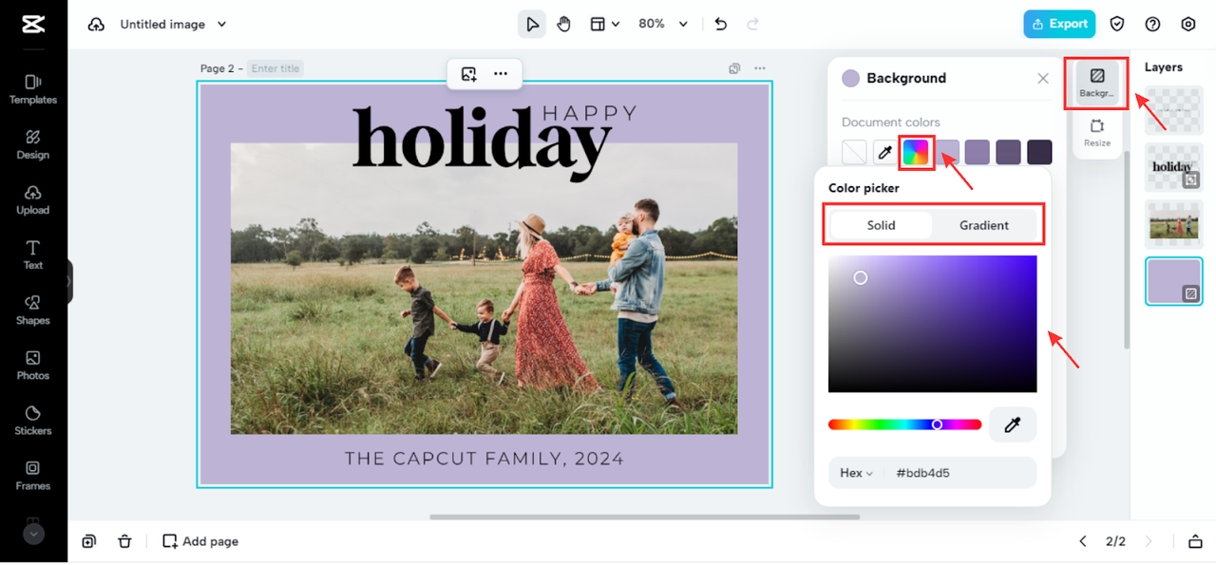The image size is (1216, 565).
Task: Open the Shapes sidebar panel
Action: click(x=33, y=310)
